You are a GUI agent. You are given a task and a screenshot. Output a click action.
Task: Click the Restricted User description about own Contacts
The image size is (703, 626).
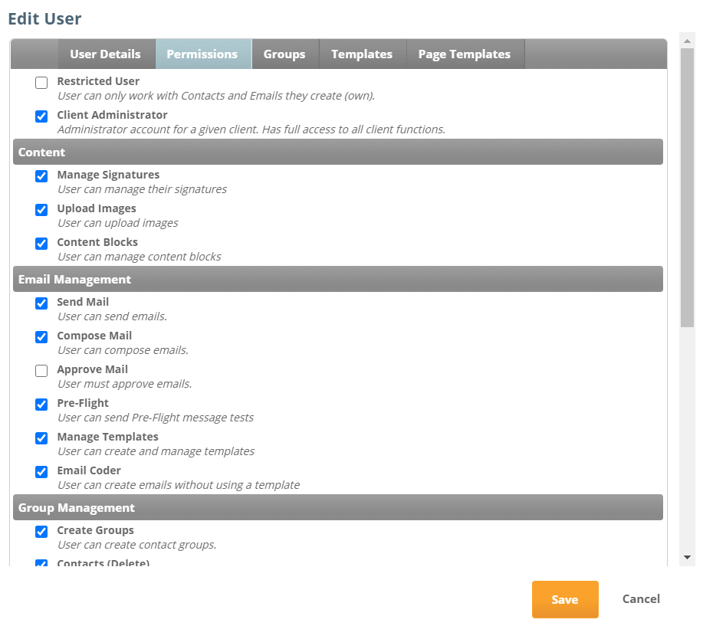[216, 96]
